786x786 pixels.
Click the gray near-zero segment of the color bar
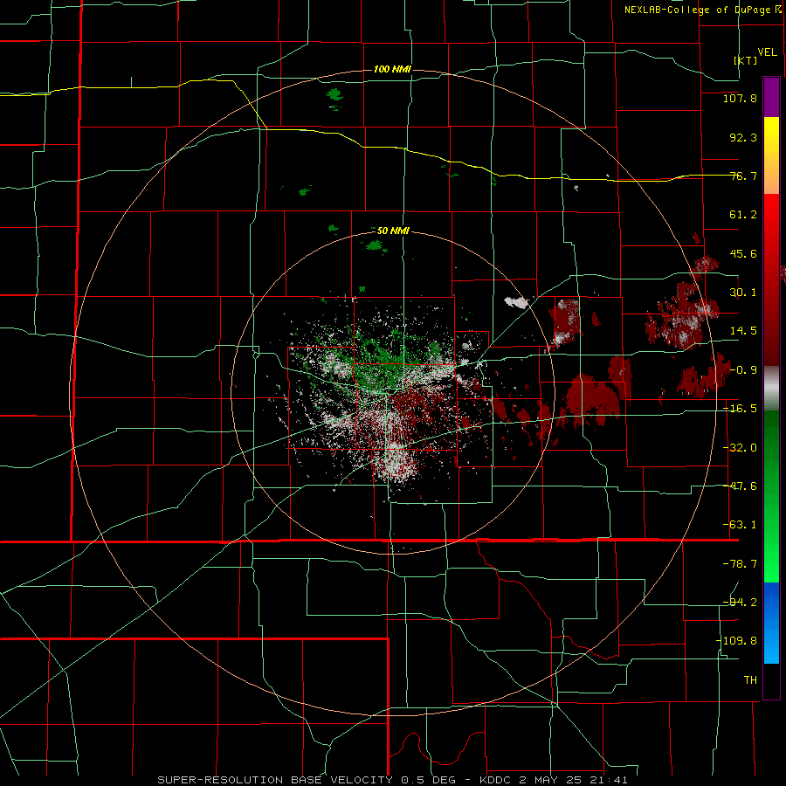[x=771, y=389]
